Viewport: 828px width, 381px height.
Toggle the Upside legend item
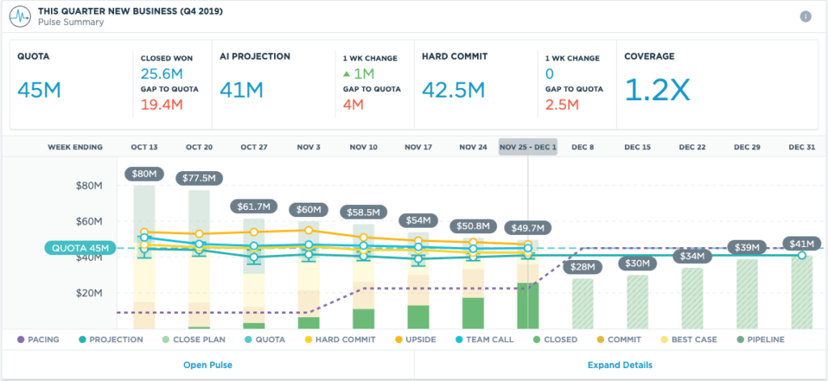414,339
